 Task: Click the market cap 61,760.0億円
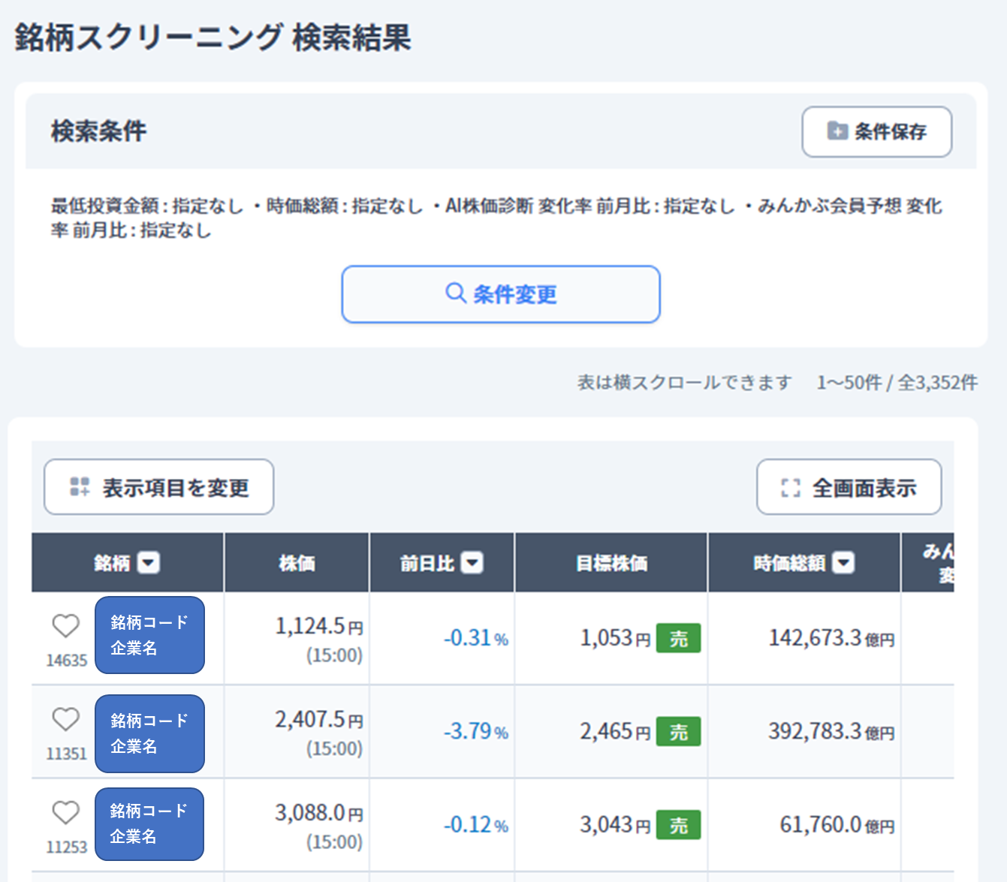[837, 825]
